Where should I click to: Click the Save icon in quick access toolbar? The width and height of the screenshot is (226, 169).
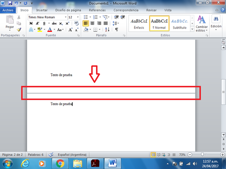click(x=10, y=3)
